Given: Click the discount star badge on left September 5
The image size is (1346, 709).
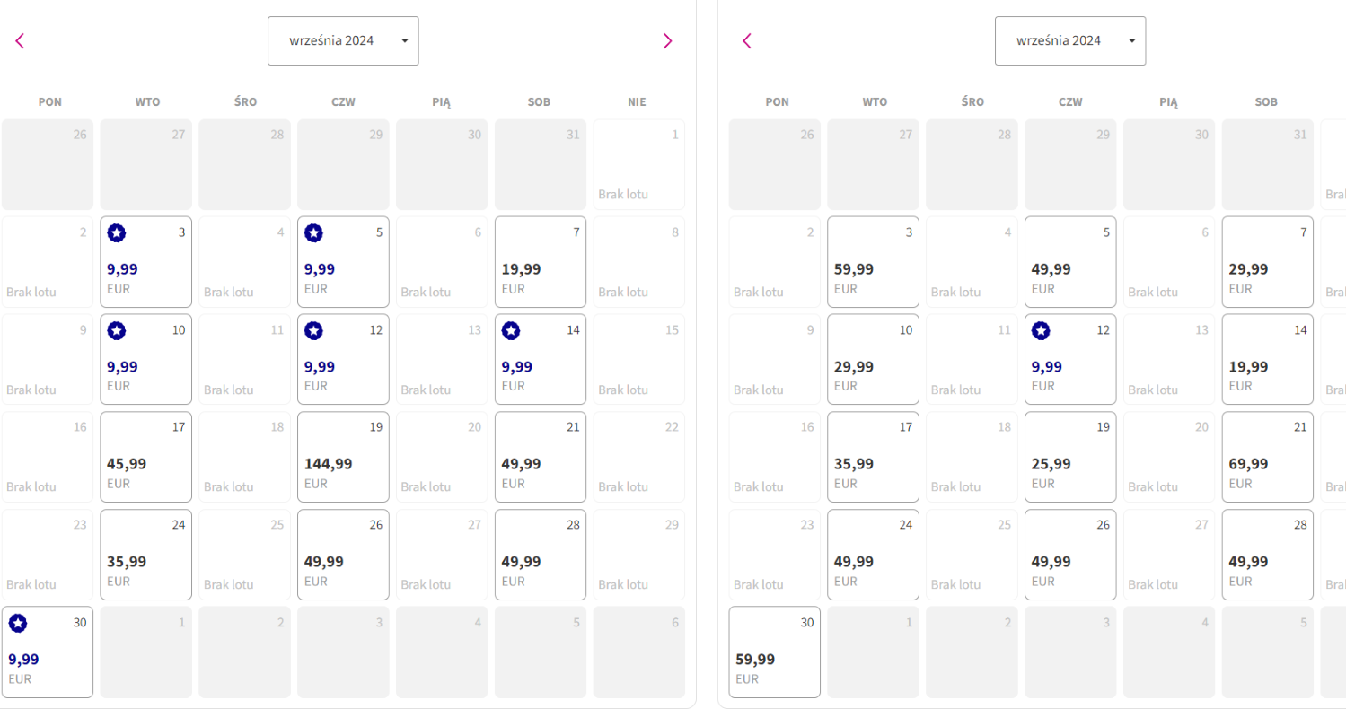Looking at the screenshot, I should (313, 233).
